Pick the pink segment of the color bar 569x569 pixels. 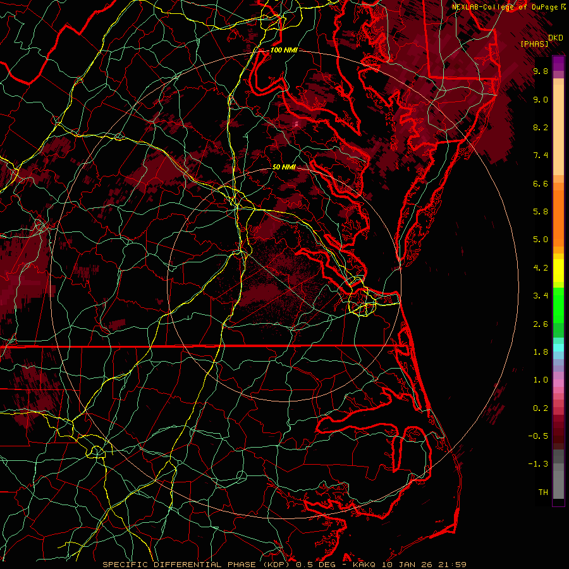click(x=558, y=383)
